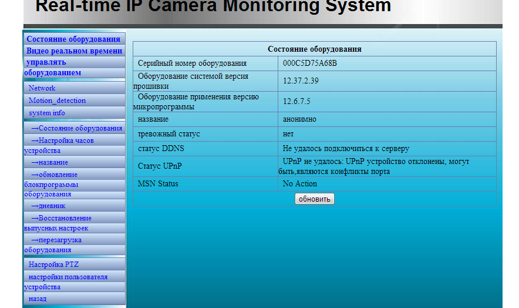Click the serial number value 000C5D75A68B
The image size is (519, 308).
310,63
